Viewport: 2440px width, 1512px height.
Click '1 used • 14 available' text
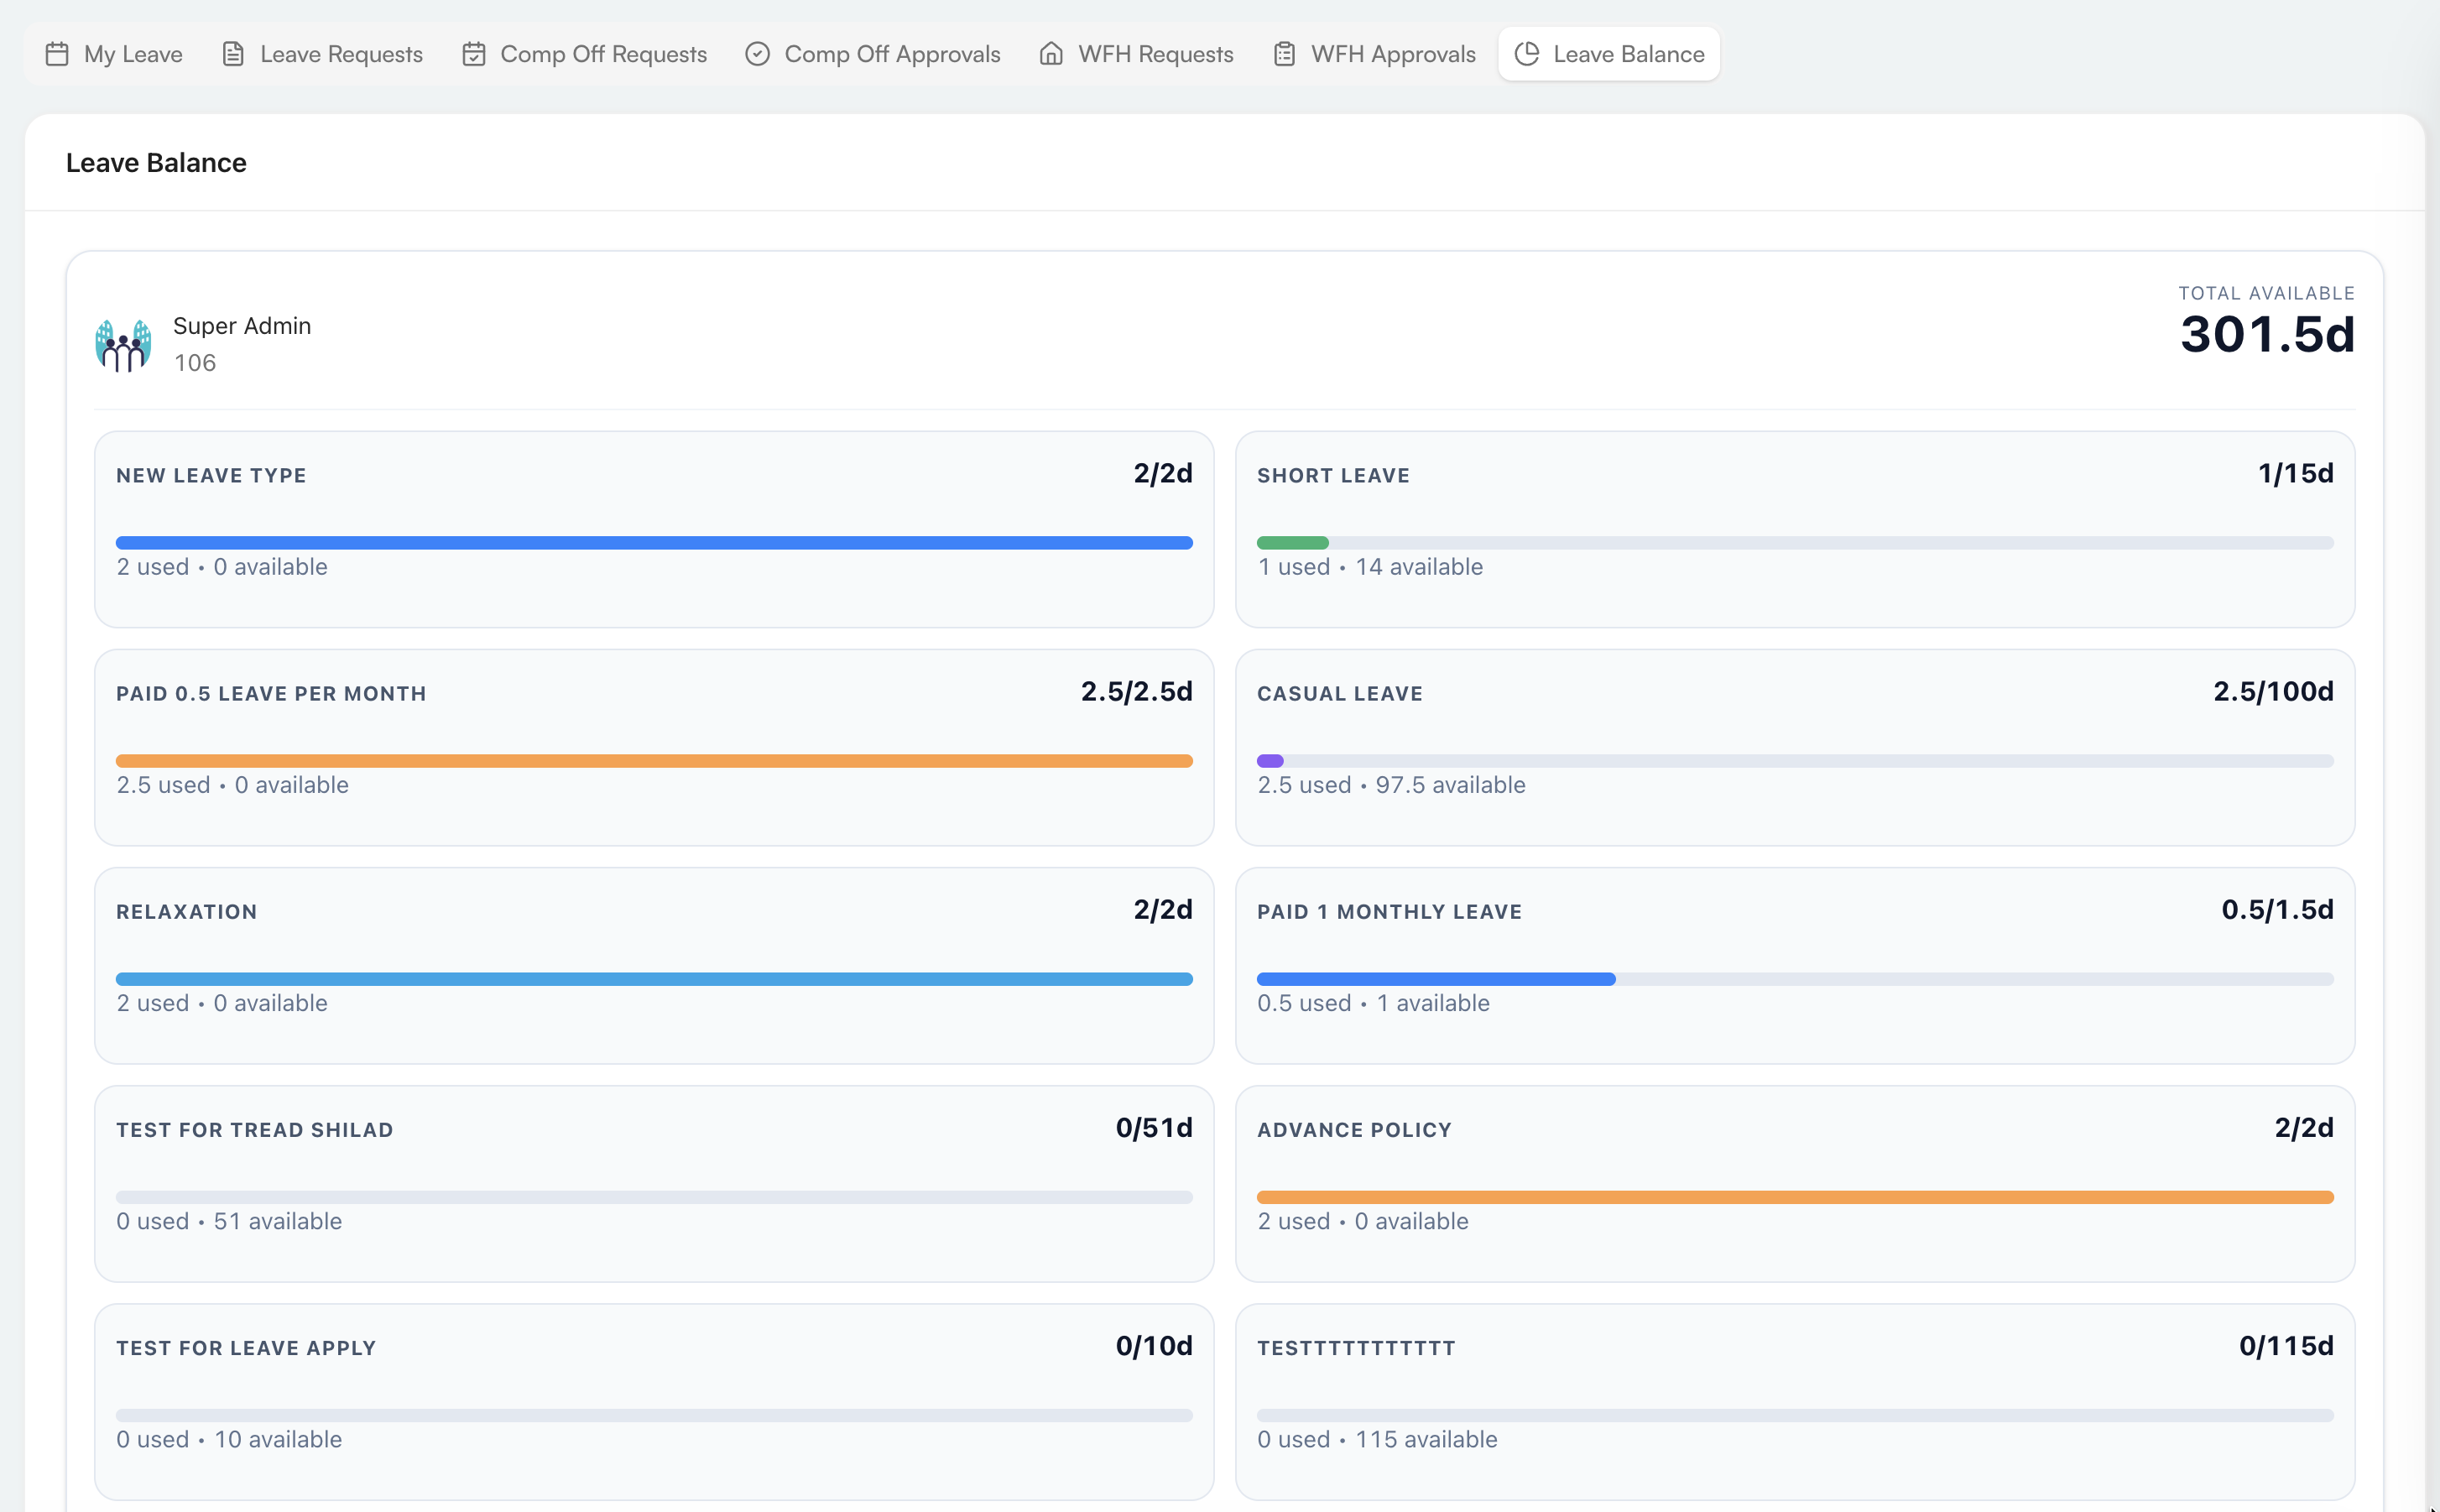pyautogui.click(x=1370, y=567)
